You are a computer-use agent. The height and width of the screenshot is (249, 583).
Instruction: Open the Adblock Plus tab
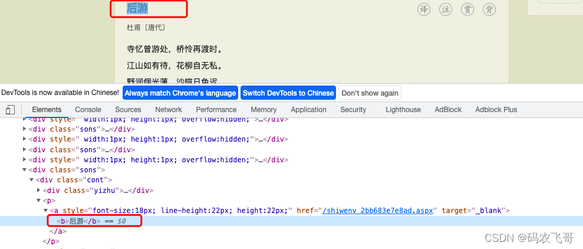tap(496, 109)
